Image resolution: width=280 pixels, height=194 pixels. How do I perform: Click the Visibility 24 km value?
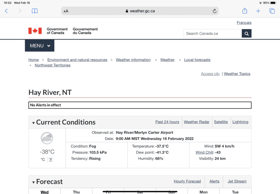click(220, 158)
